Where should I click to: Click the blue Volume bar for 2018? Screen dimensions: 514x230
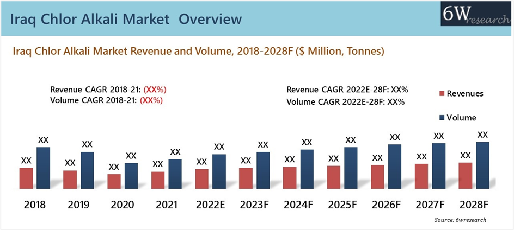coord(44,168)
